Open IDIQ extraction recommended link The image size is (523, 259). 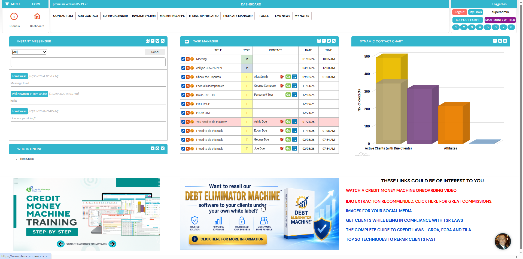(419, 201)
